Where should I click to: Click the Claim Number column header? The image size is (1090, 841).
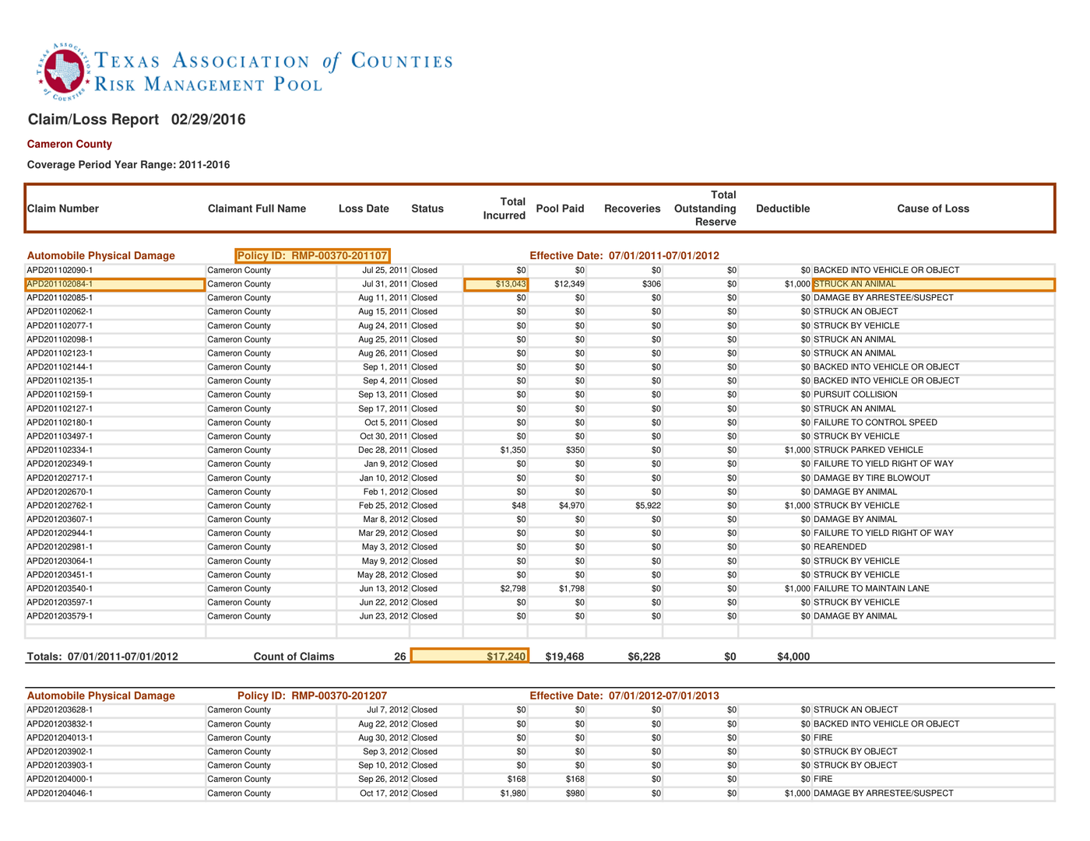[x=63, y=208]
